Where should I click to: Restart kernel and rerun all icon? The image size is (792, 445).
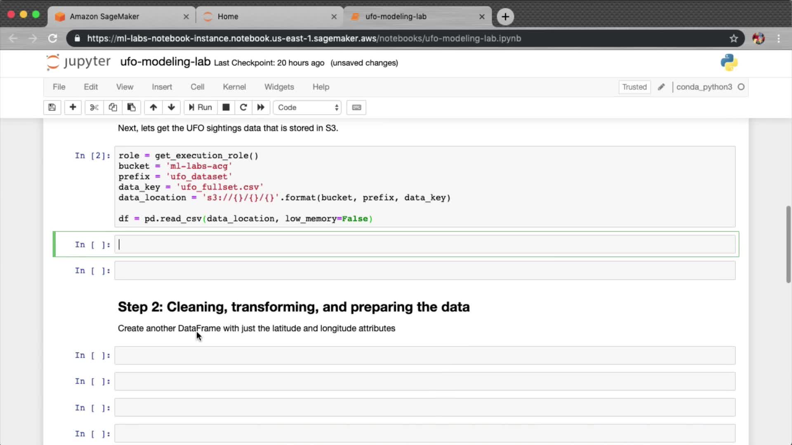[261, 108]
